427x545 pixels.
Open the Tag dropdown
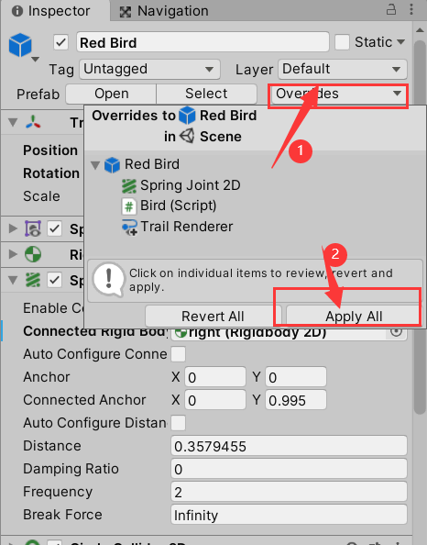(149, 69)
